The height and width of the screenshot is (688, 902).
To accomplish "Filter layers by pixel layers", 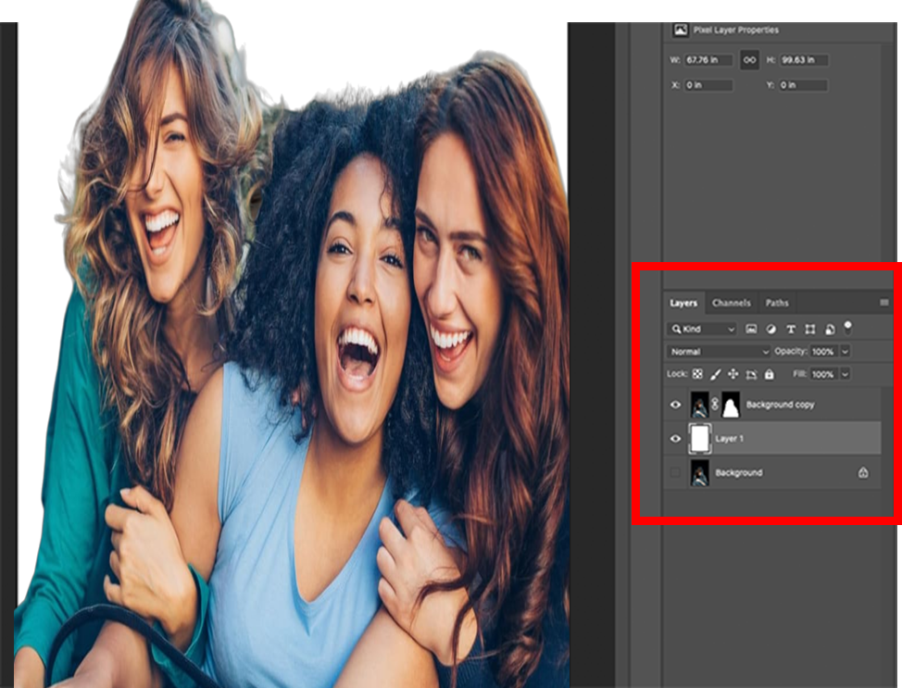I will coord(751,329).
